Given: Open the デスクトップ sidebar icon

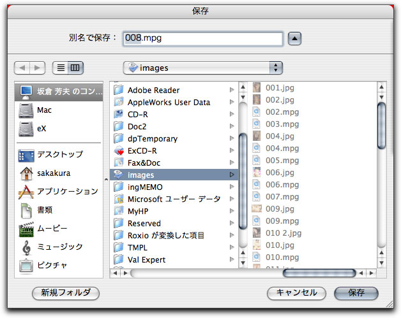Looking at the screenshot, I should (x=26, y=155).
